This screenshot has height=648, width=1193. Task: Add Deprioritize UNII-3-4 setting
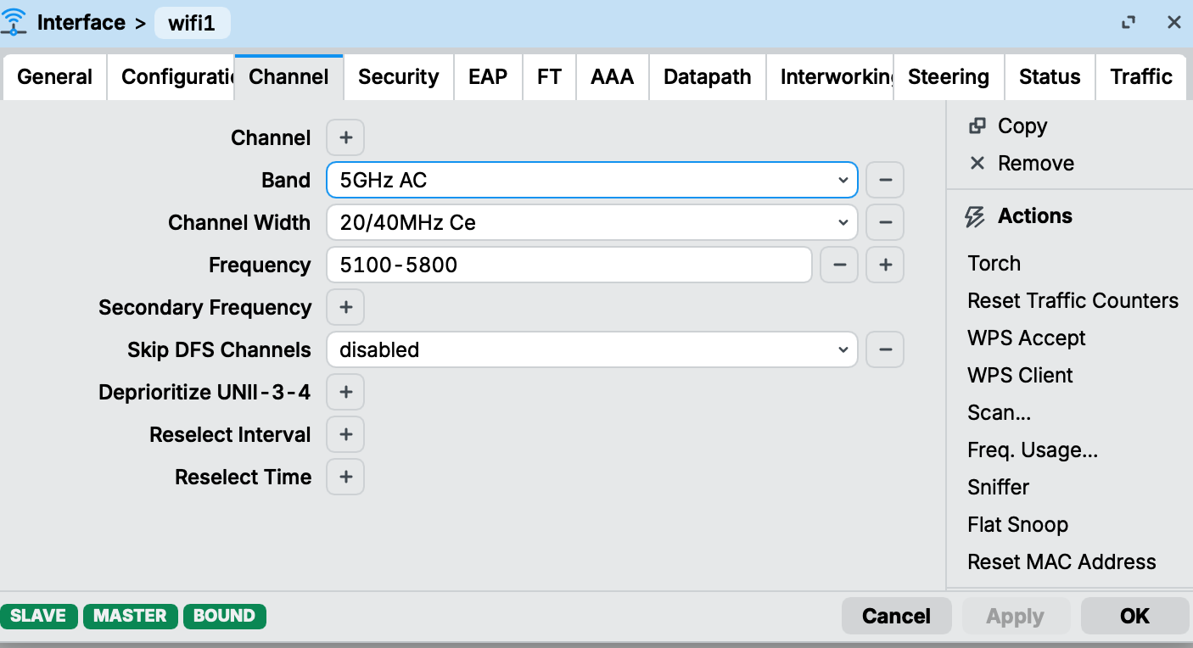[x=345, y=392]
